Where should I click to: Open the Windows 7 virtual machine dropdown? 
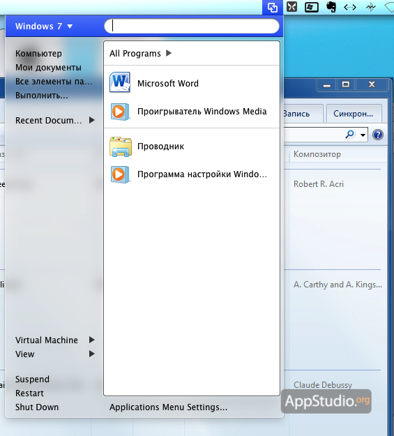coord(44,26)
